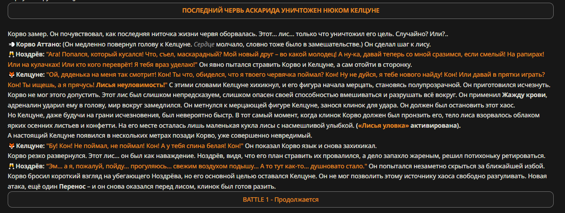Select the banner 'ПОСЛЕДНИЙ ЧЕРВЬ АСКАРИДА УНИЧТОЖЕН НЮКОМ КЕЛЦУНЕ'
This screenshot has width=565, height=213.
[x=280, y=10]
